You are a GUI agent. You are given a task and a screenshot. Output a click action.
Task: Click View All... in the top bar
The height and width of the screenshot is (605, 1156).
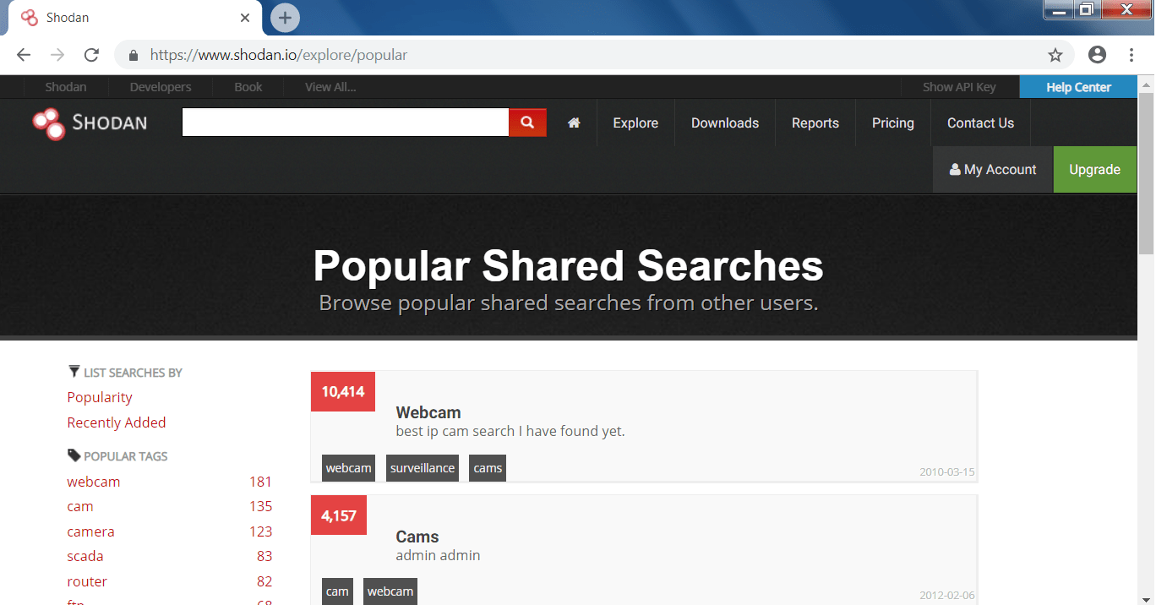330,87
